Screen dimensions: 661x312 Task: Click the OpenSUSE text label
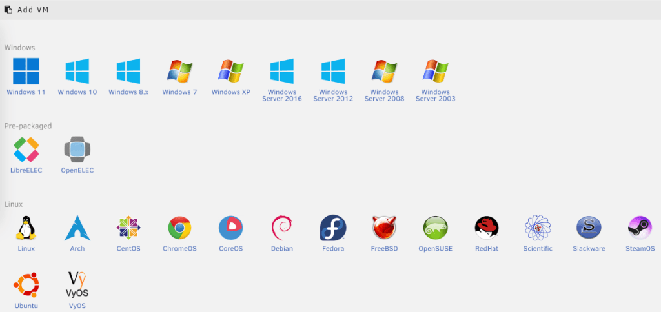point(435,249)
